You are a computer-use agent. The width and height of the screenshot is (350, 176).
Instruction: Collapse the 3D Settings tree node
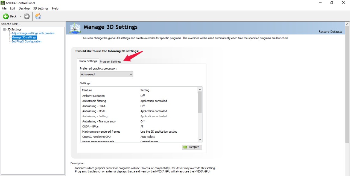5,29
